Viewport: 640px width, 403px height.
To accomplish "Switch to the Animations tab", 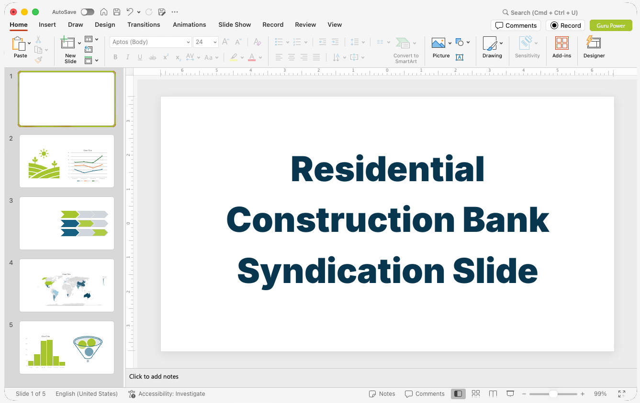I will (189, 25).
